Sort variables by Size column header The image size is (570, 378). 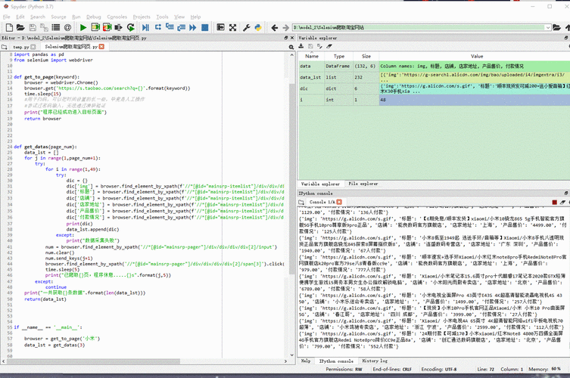(x=366, y=56)
